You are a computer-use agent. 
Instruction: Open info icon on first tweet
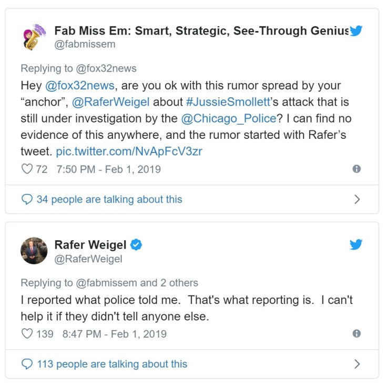click(357, 169)
